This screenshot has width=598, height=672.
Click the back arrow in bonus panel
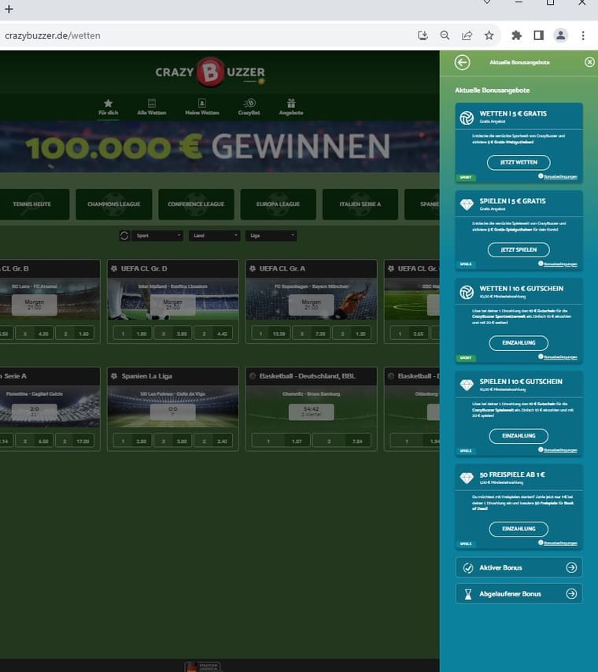462,63
